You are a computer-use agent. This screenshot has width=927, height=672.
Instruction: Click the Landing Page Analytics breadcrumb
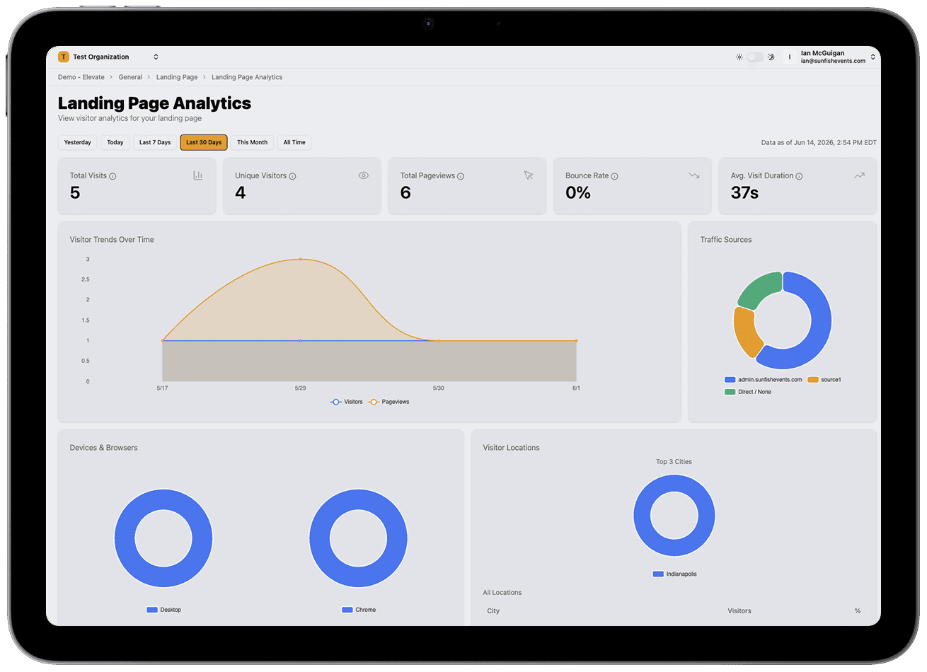pyautogui.click(x=247, y=77)
